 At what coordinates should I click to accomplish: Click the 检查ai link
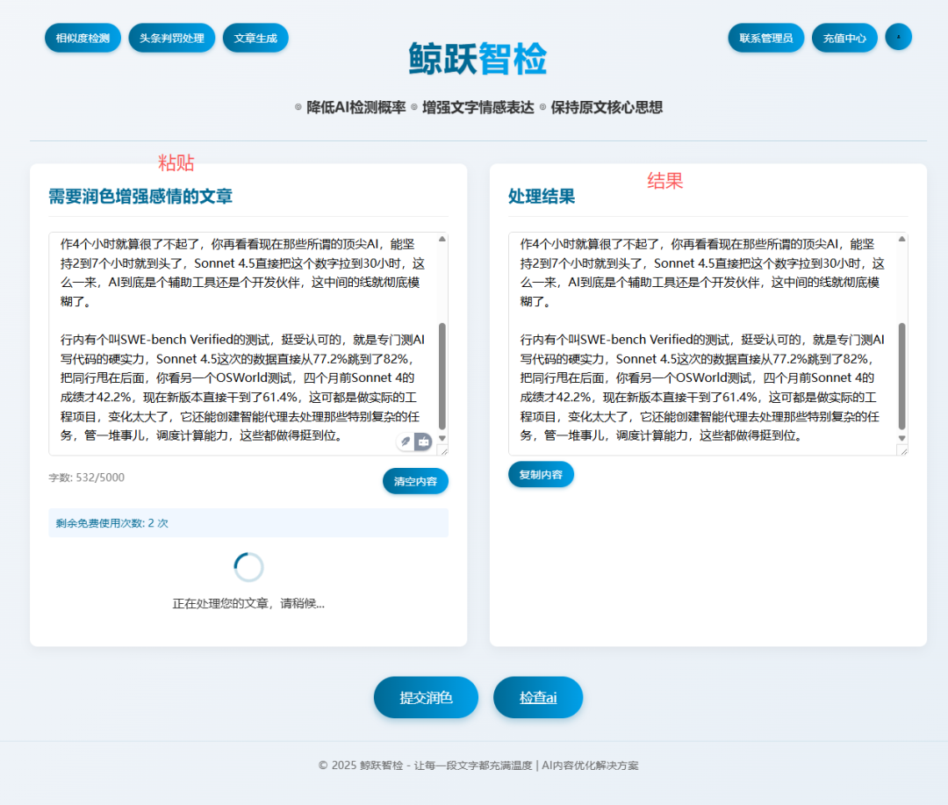(x=538, y=697)
